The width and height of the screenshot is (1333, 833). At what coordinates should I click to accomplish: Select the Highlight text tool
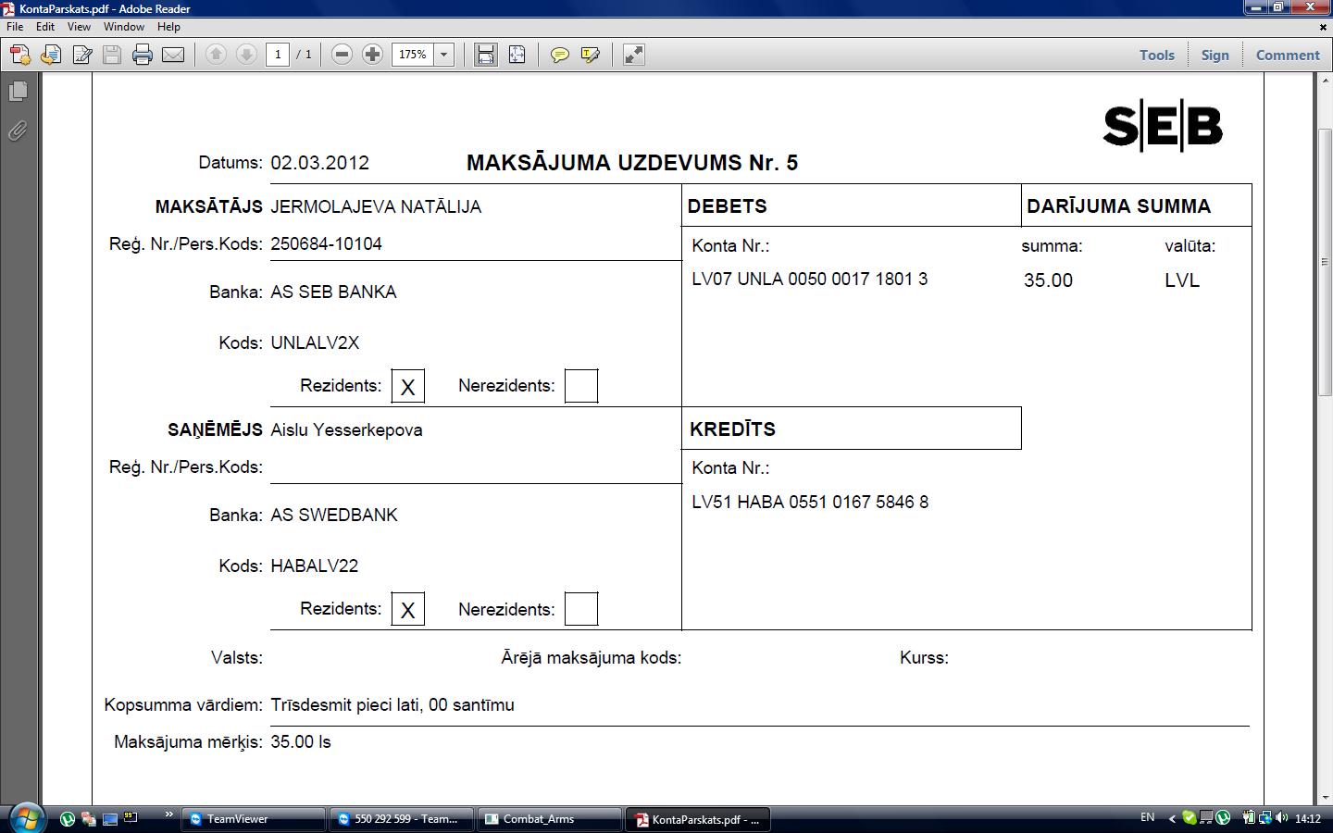tap(590, 55)
